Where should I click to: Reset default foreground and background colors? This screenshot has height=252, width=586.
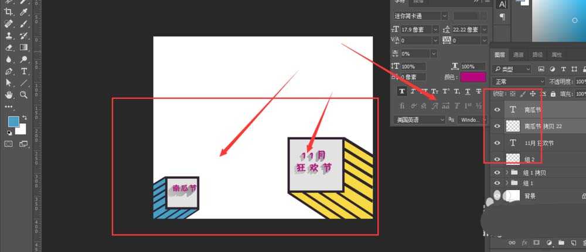(9, 132)
